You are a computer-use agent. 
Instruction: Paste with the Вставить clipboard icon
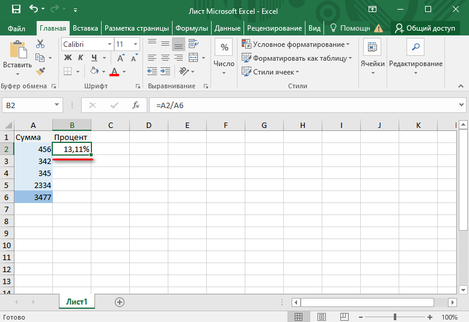[17, 49]
